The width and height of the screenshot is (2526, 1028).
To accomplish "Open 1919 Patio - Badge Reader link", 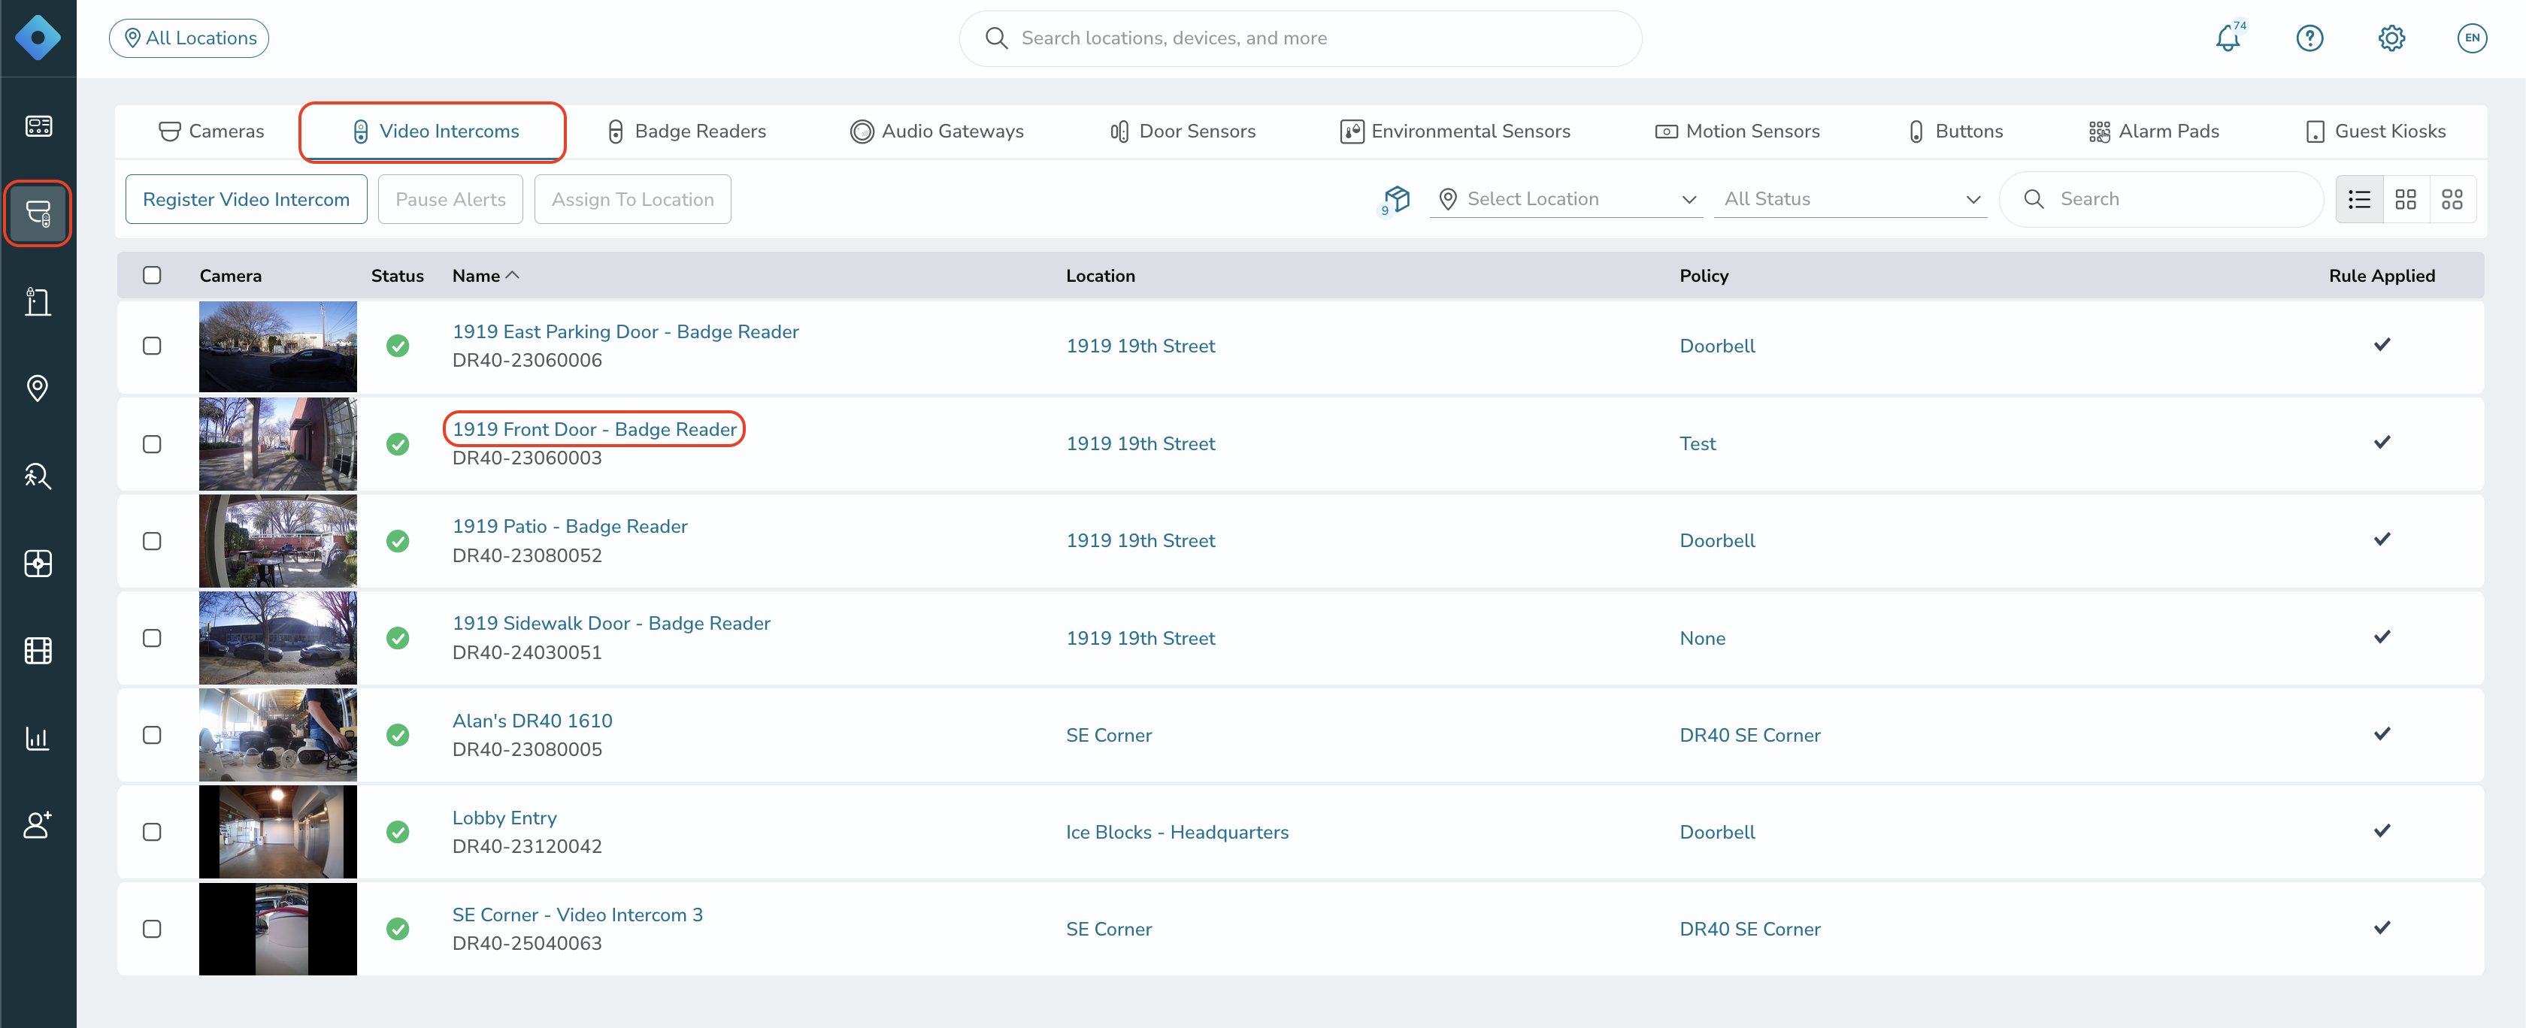I will click(x=570, y=526).
